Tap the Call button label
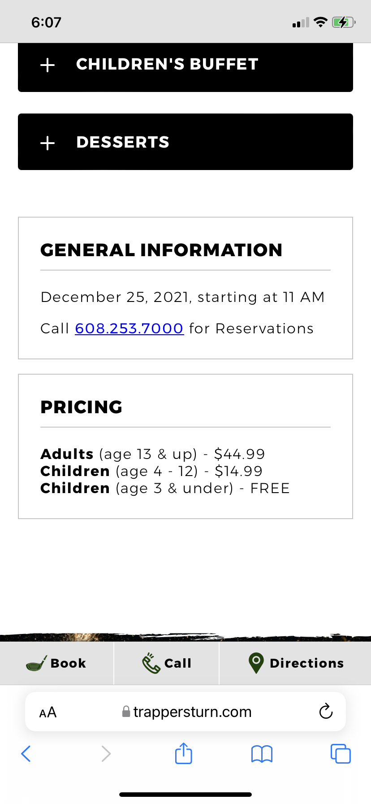Viewport: 371px width, 804px height. pyautogui.click(x=178, y=663)
